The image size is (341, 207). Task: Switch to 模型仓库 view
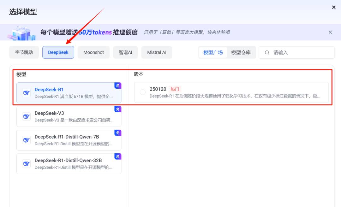click(241, 52)
